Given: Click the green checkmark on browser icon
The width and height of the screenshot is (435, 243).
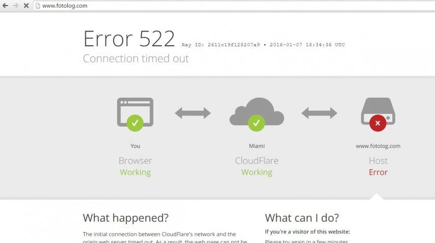Looking at the screenshot, I should tap(135, 123).
